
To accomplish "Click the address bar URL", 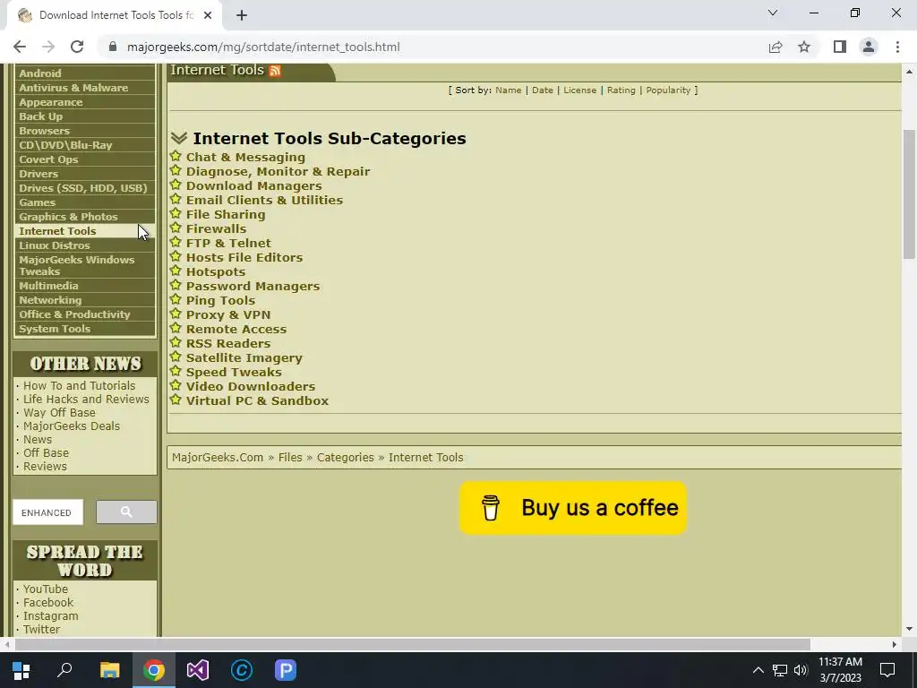I will 263,47.
